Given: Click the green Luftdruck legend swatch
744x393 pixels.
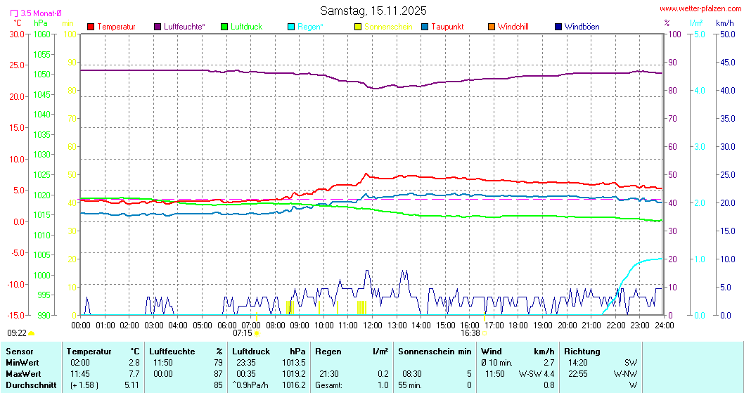Looking at the screenshot, I should [224, 27].
